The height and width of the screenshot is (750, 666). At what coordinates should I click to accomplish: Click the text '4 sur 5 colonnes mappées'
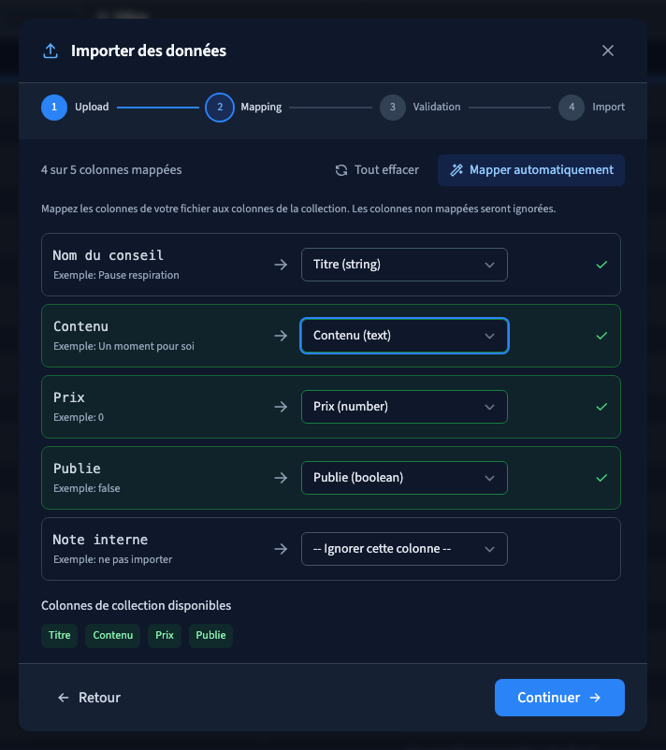[111, 170]
